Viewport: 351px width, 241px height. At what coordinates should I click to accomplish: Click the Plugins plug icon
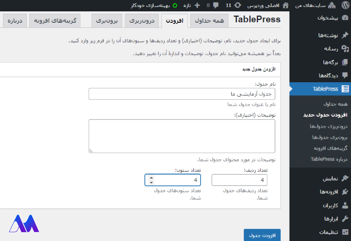(x=345, y=192)
